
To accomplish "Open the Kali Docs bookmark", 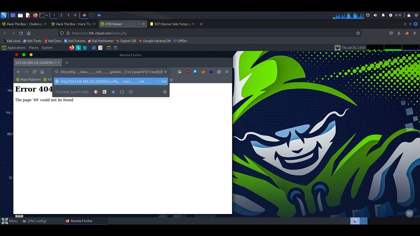I will tap(52, 41).
